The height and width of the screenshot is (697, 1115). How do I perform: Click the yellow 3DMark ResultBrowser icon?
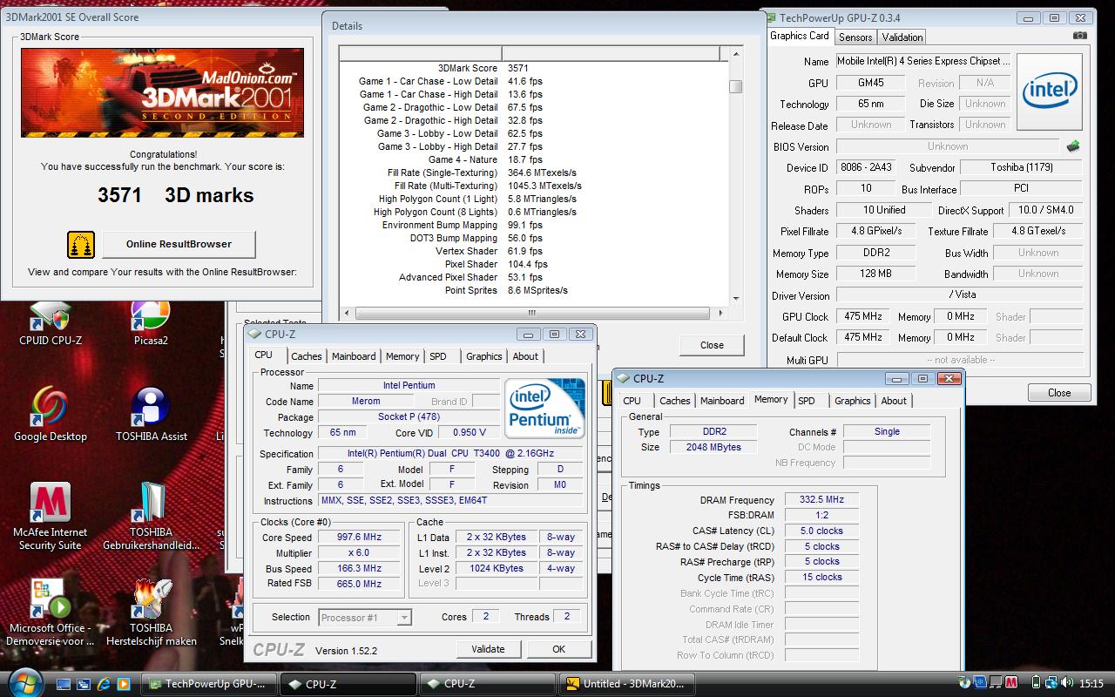(x=81, y=244)
